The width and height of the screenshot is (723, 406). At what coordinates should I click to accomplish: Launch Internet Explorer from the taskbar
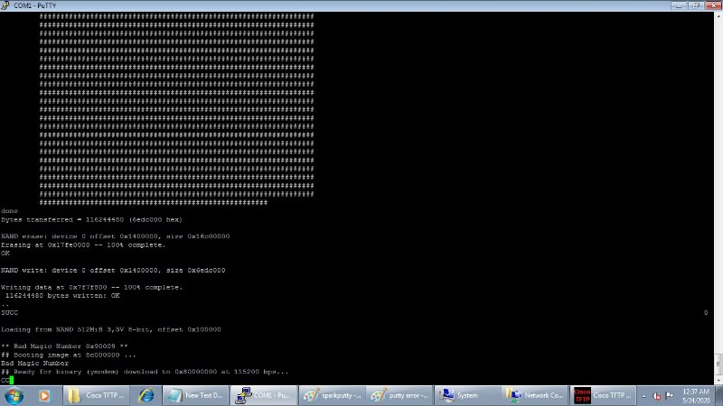146,396
